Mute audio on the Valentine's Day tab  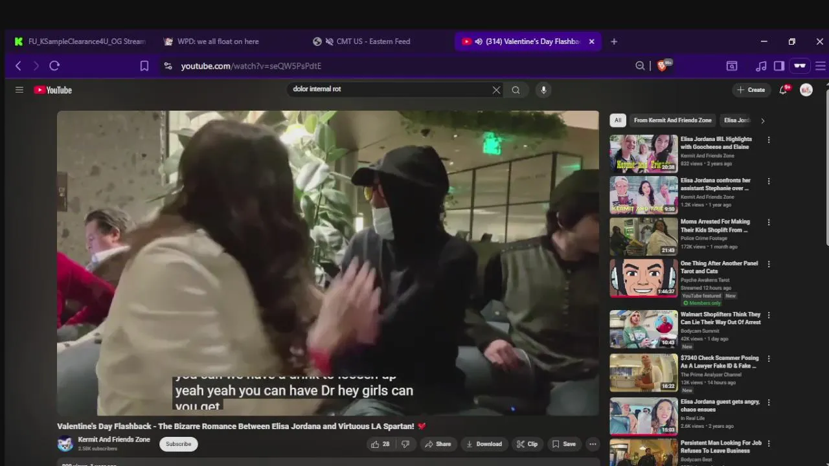[x=479, y=41]
